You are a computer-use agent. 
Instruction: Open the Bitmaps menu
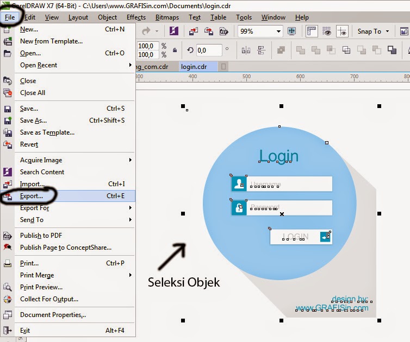click(x=167, y=17)
